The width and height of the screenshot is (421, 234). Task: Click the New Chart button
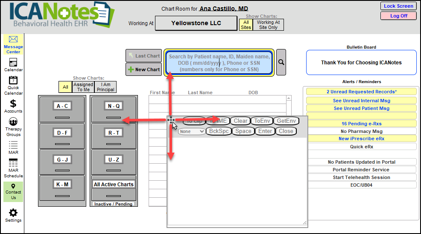(143, 69)
